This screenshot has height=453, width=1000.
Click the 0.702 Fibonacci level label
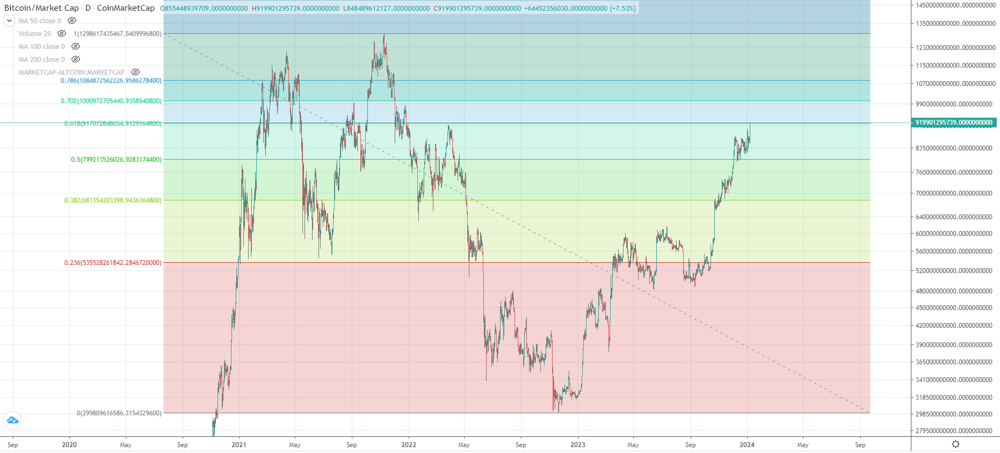tap(111, 101)
